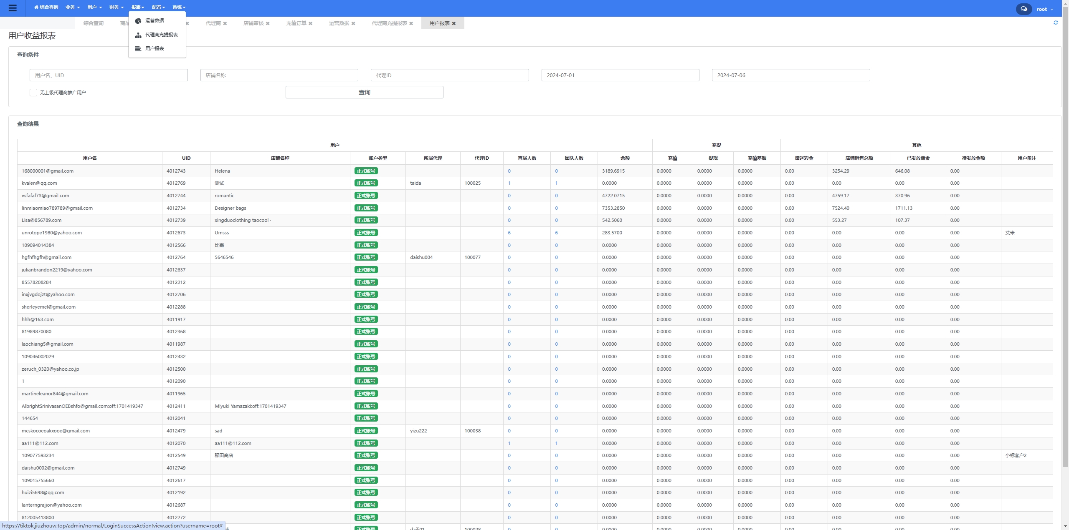Click the start date 2024-07-01 field
Viewport: 1069px width, 530px height.
pos(620,75)
